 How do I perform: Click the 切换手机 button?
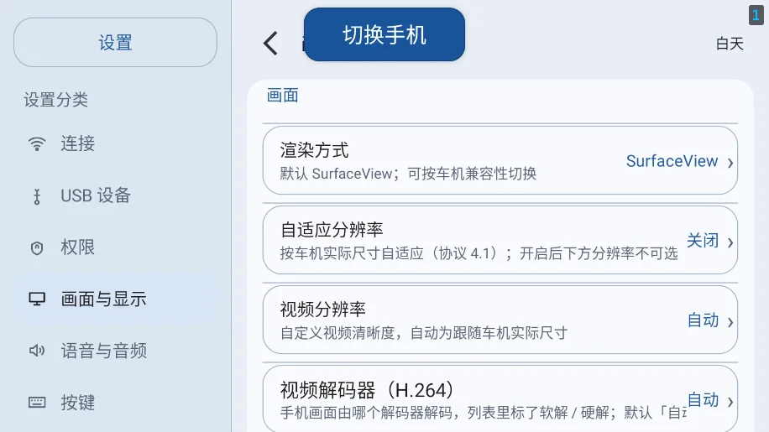point(384,34)
